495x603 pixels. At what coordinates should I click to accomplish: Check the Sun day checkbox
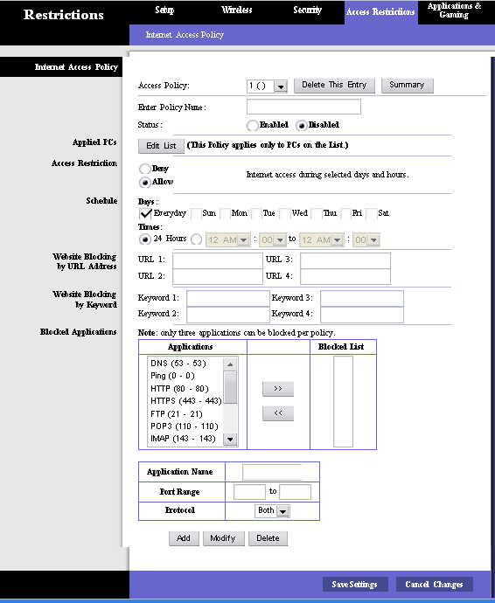point(196,213)
